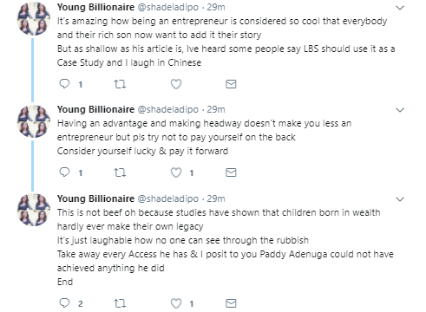Image resolution: width=426 pixels, height=312 pixels.
Task: Click profile avatar beside Paddy Adenuga tweet
Action: click(34, 210)
